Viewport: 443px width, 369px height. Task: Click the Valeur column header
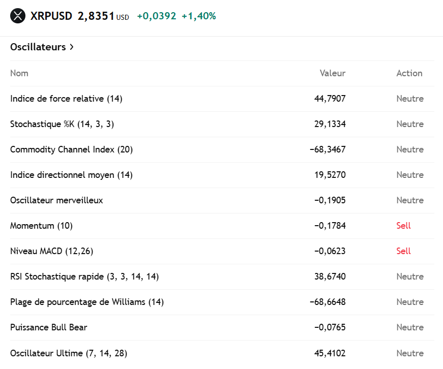click(333, 73)
